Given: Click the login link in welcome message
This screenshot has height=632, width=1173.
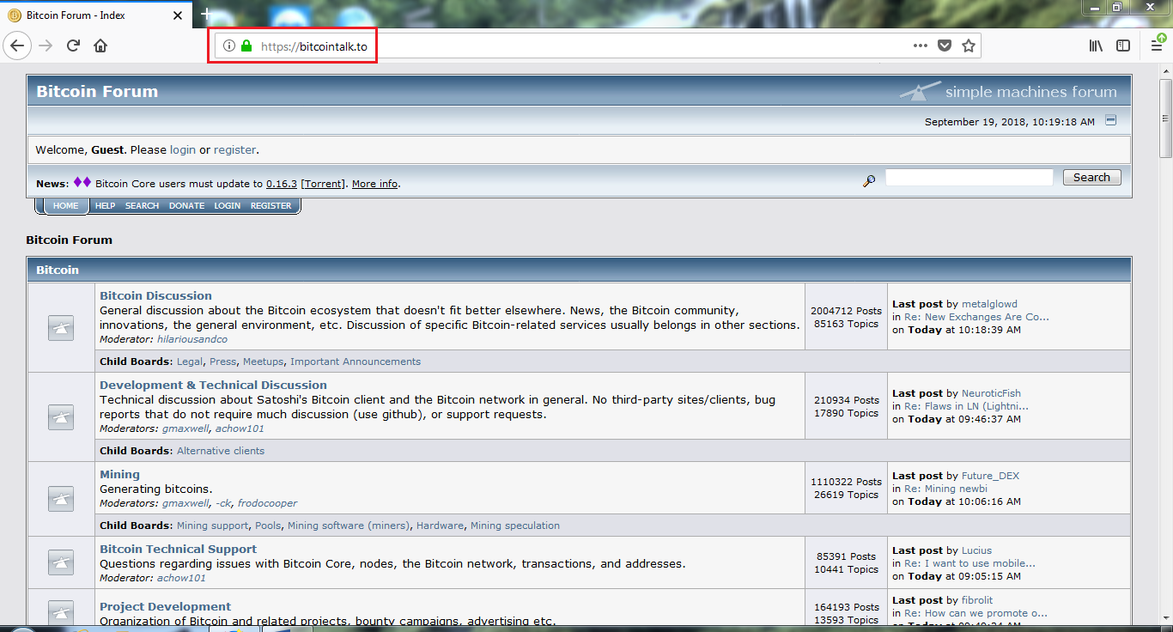Looking at the screenshot, I should (x=183, y=149).
